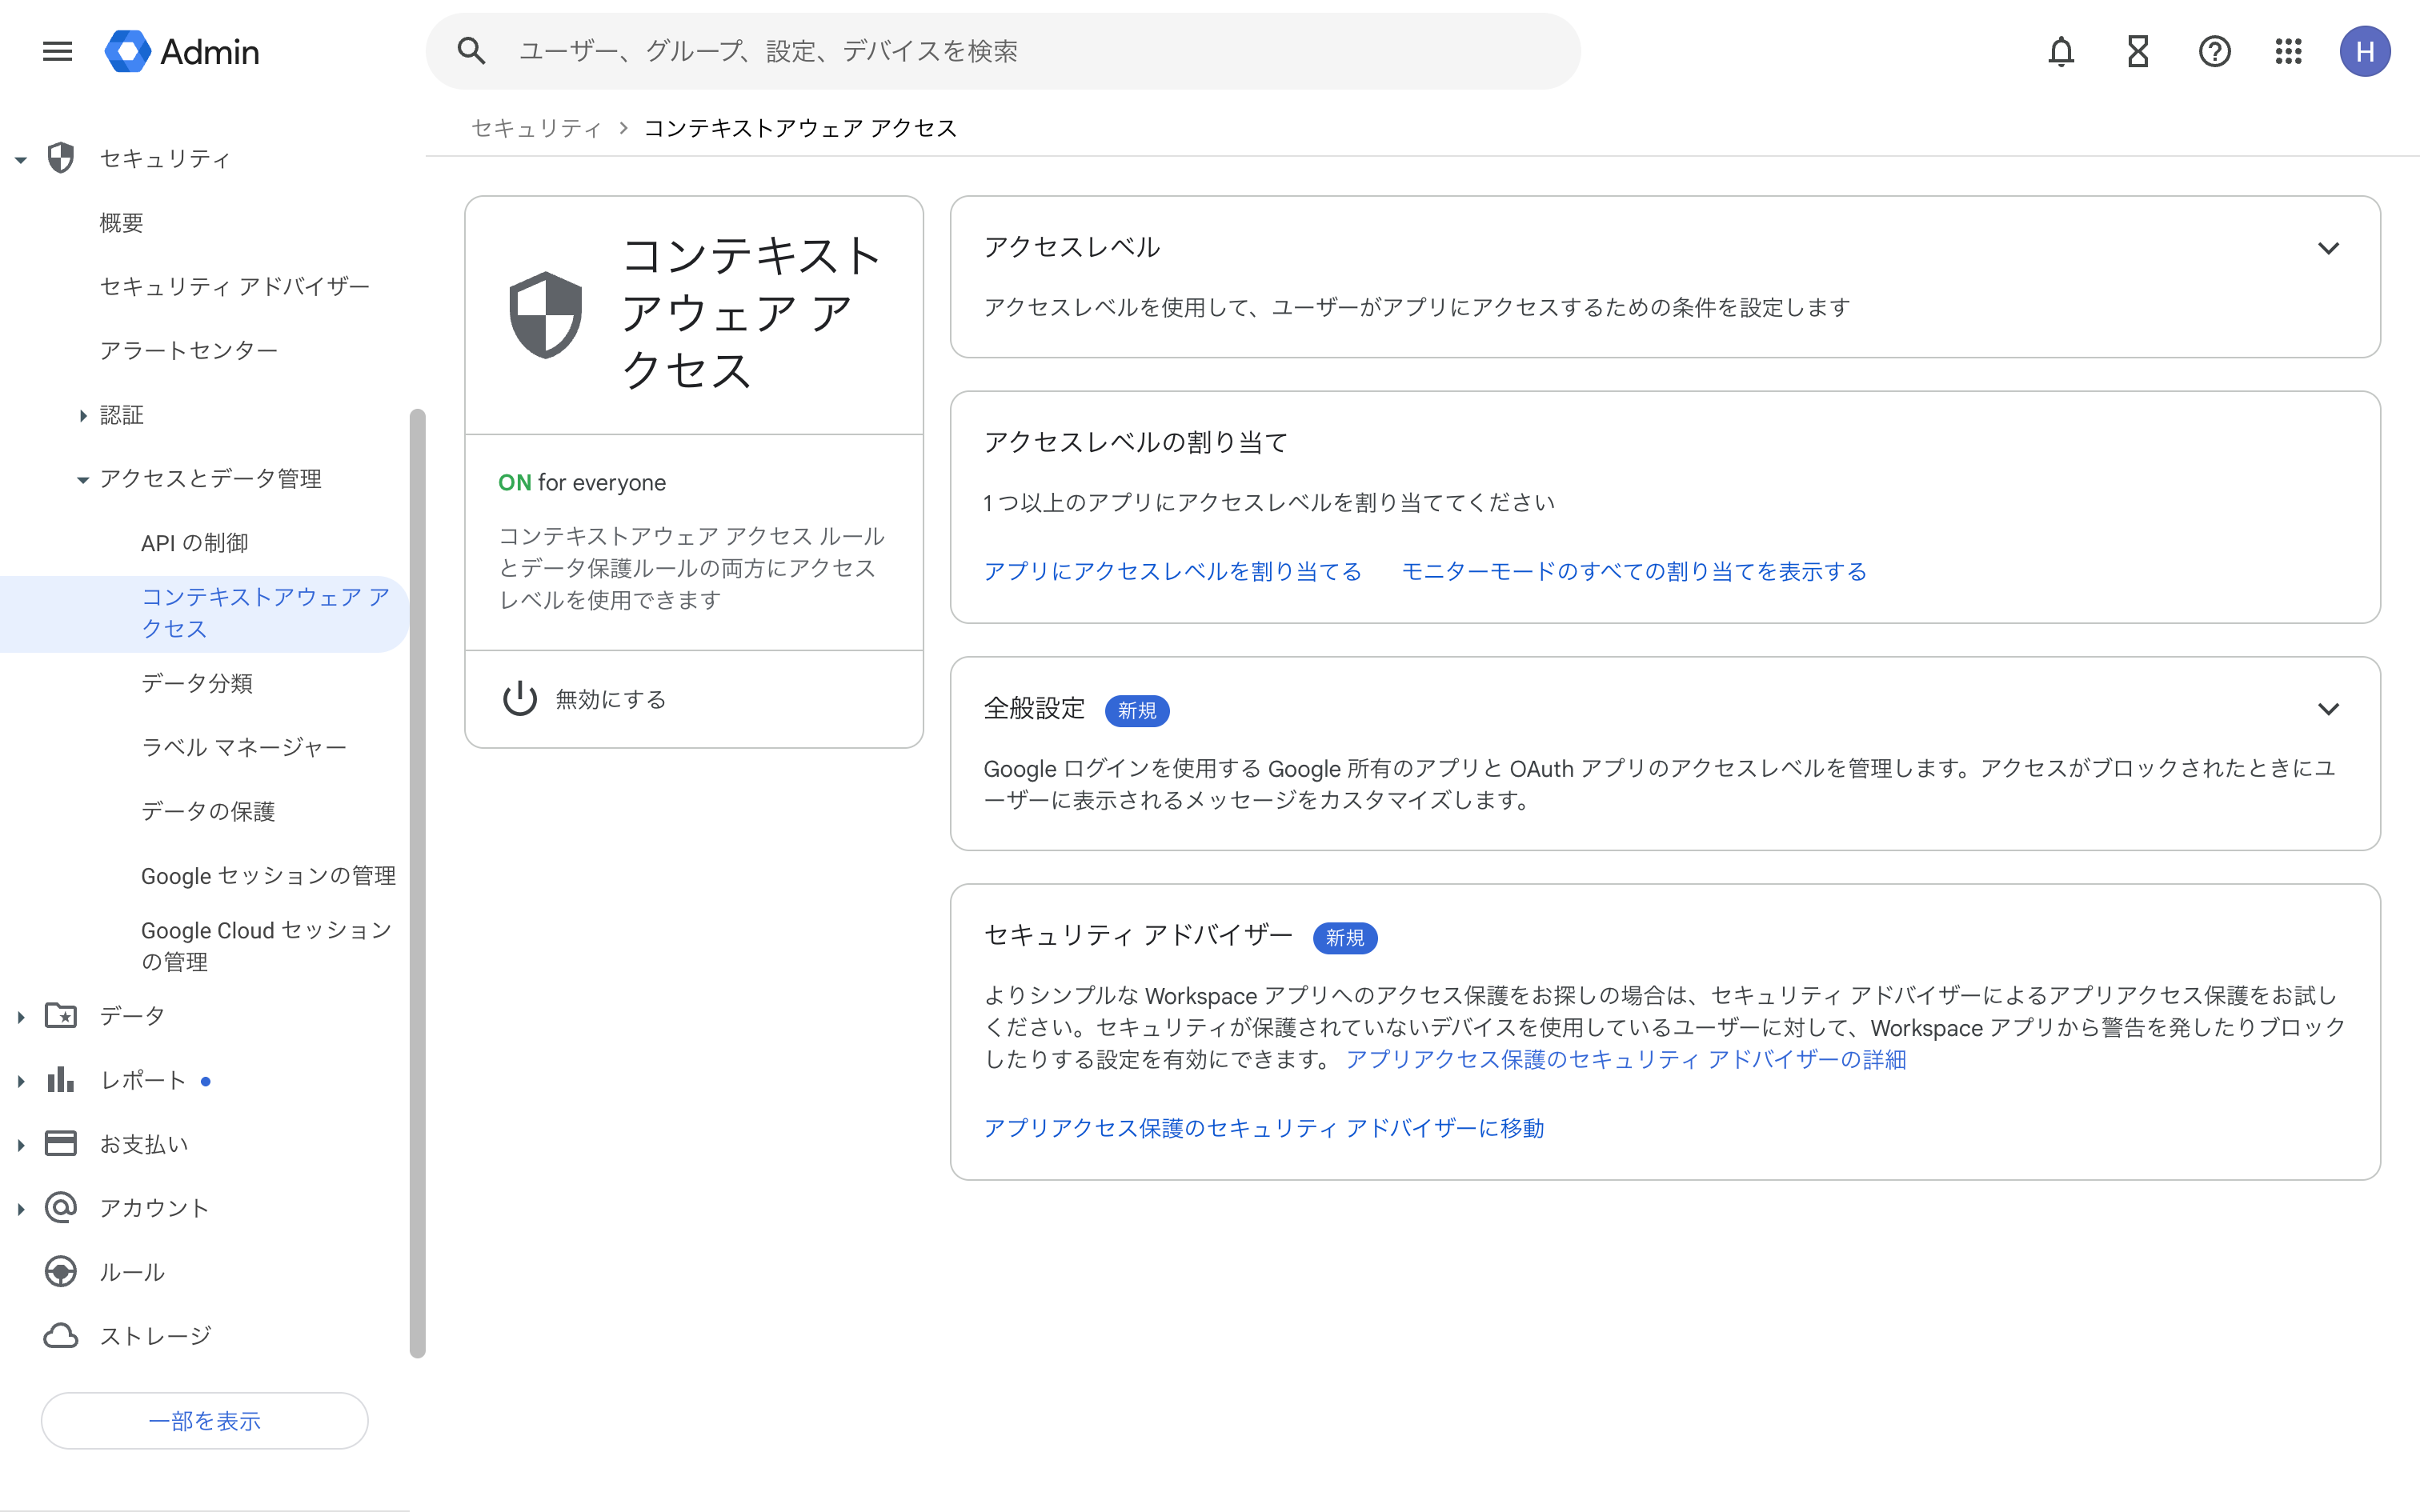Click アプリにアクセスレベルを割り当てる link
Viewport: 2420px width, 1512px height.
pyautogui.click(x=1172, y=571)
